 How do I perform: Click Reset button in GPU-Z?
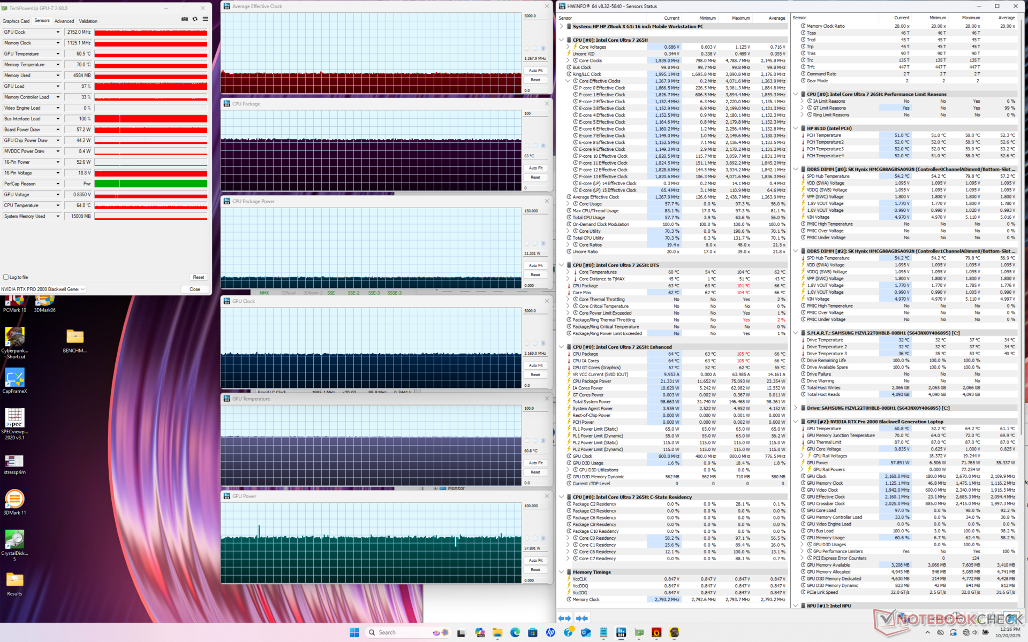point(198,277)
